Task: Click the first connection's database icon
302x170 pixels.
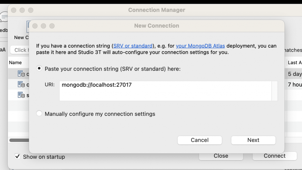Action: point(21,74)
